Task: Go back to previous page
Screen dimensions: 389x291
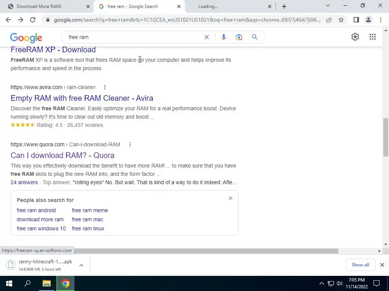Action: 8,20
